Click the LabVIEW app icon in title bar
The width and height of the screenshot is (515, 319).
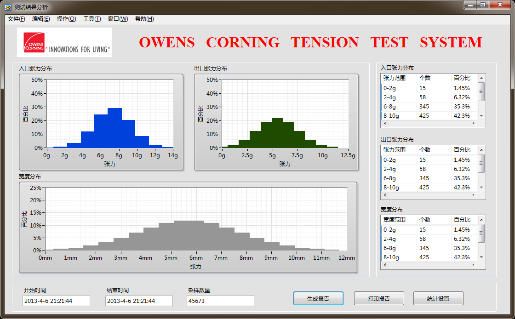point(8,7)
